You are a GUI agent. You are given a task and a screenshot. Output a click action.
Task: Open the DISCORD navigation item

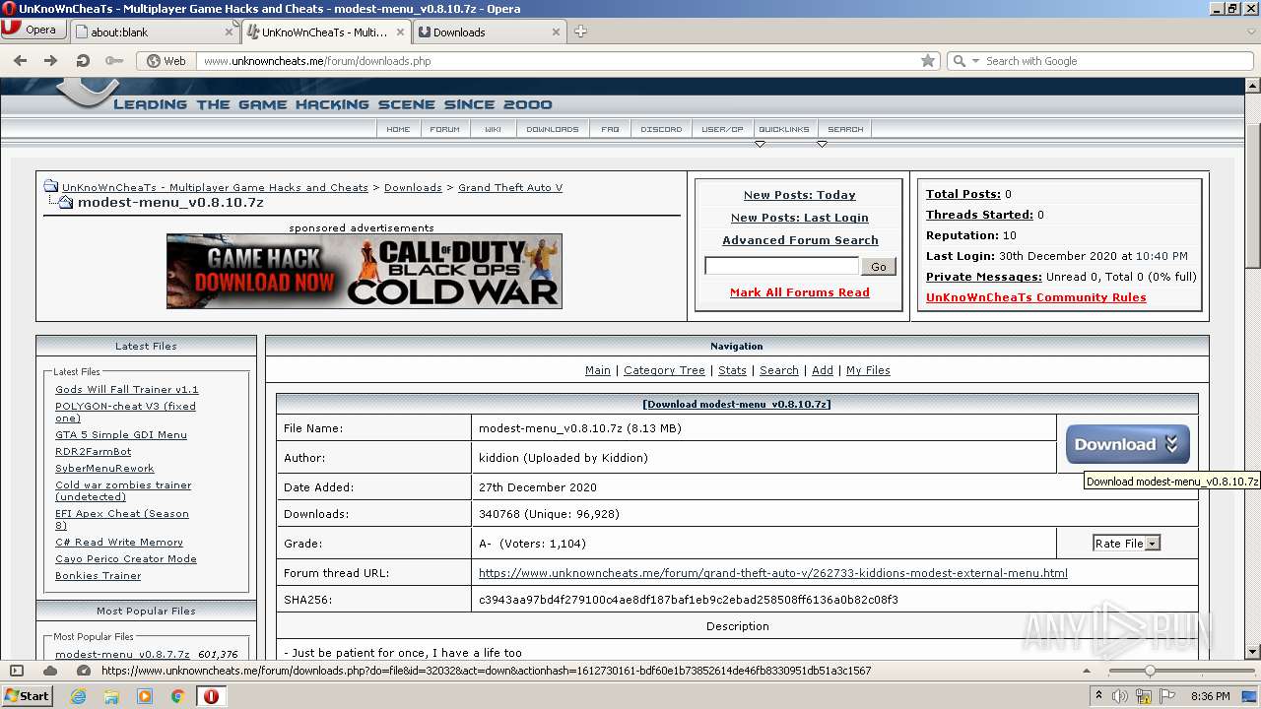click(x=661, y=129)
